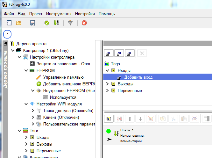Select the Используется item under internal EEPROM

(x=63, y=97)
